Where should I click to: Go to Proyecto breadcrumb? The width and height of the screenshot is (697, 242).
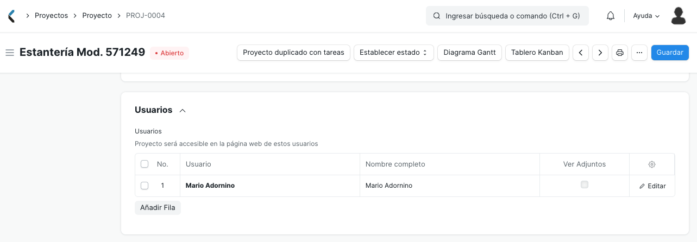click(97, 16)
